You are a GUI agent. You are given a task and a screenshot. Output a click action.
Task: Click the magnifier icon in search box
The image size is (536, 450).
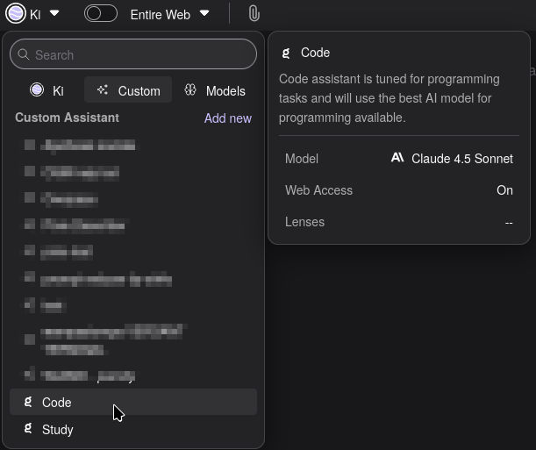[24, 54]
